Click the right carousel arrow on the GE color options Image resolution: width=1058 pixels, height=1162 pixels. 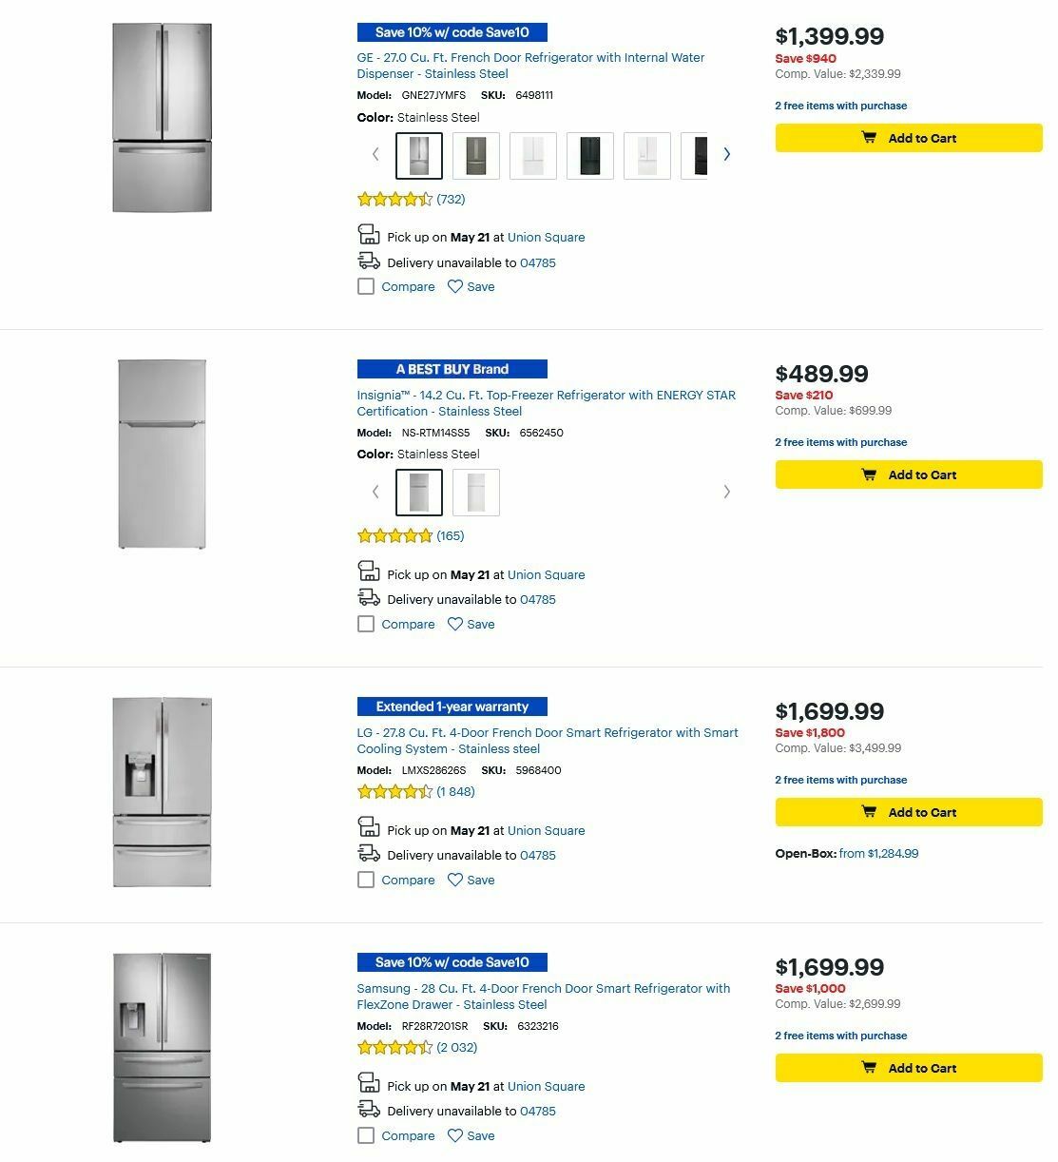[726, 153]
